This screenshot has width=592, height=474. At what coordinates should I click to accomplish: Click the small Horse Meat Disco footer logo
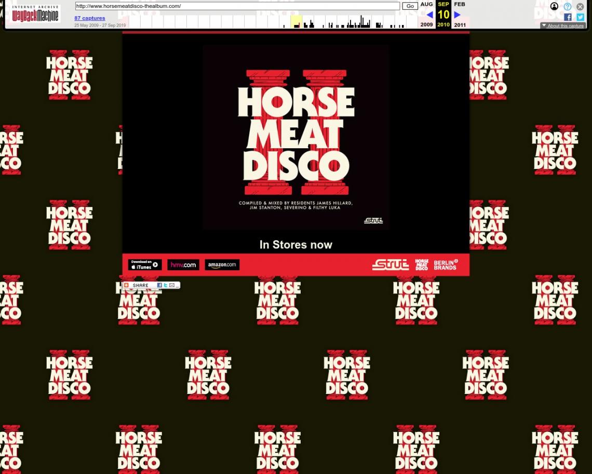coord(422,265)
